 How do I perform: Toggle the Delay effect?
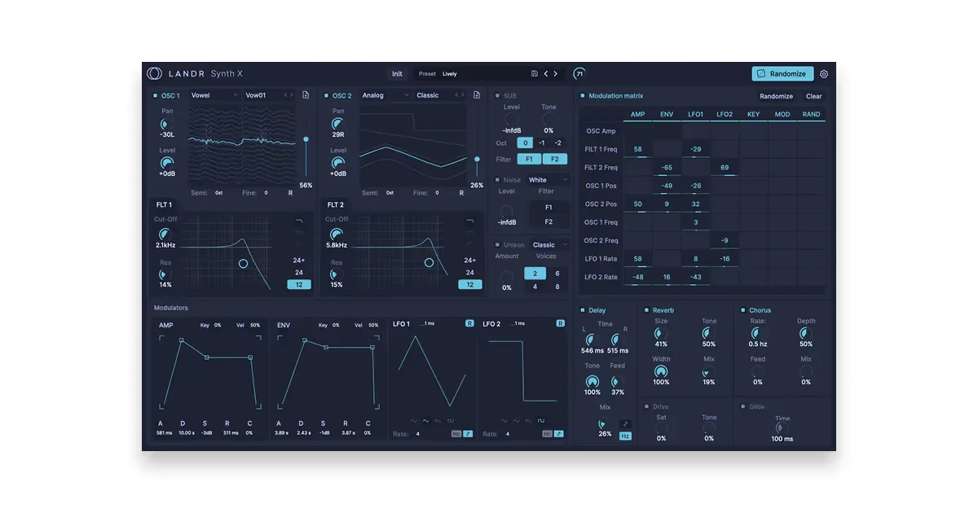tap(583, 310)
